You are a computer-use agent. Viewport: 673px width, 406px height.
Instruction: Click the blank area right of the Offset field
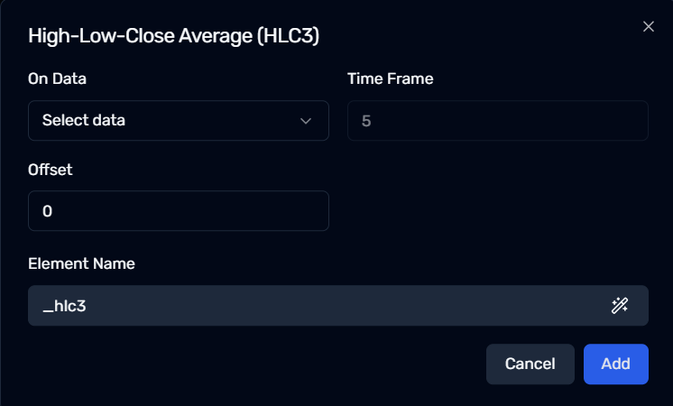(498, 211)
